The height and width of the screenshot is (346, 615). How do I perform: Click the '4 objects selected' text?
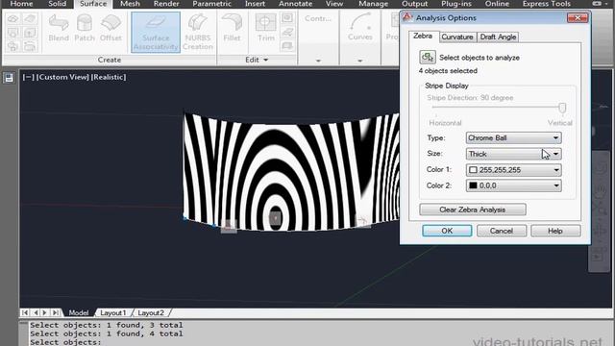(448, 70)
